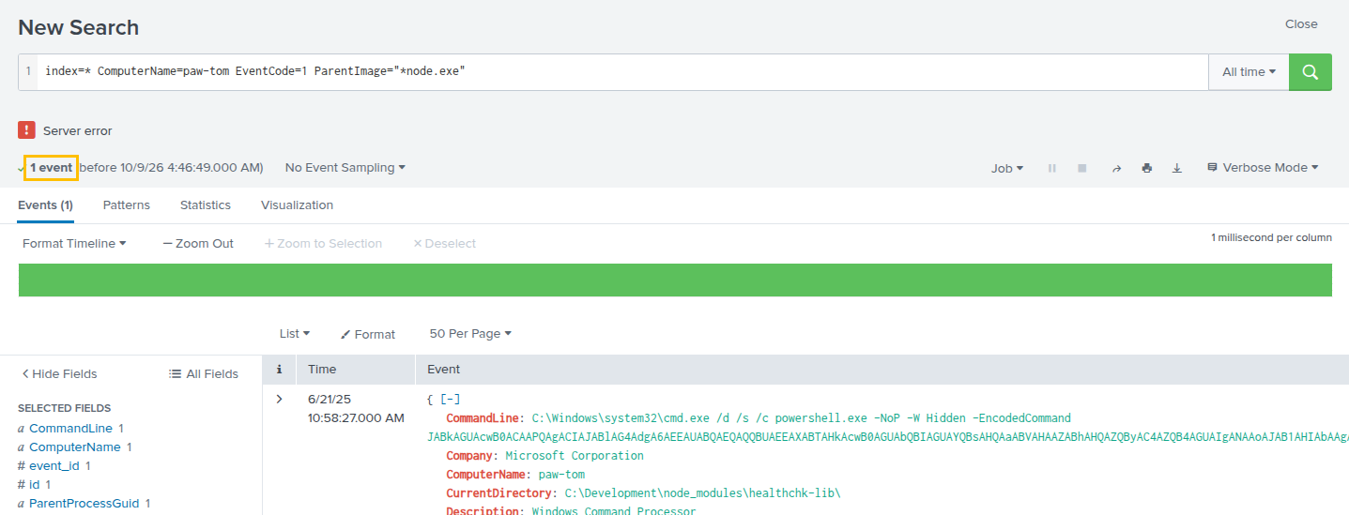Click the event timestamp 10:58:27.000 AM
This screenshot has width=1349, height=515.
(356, 417)
